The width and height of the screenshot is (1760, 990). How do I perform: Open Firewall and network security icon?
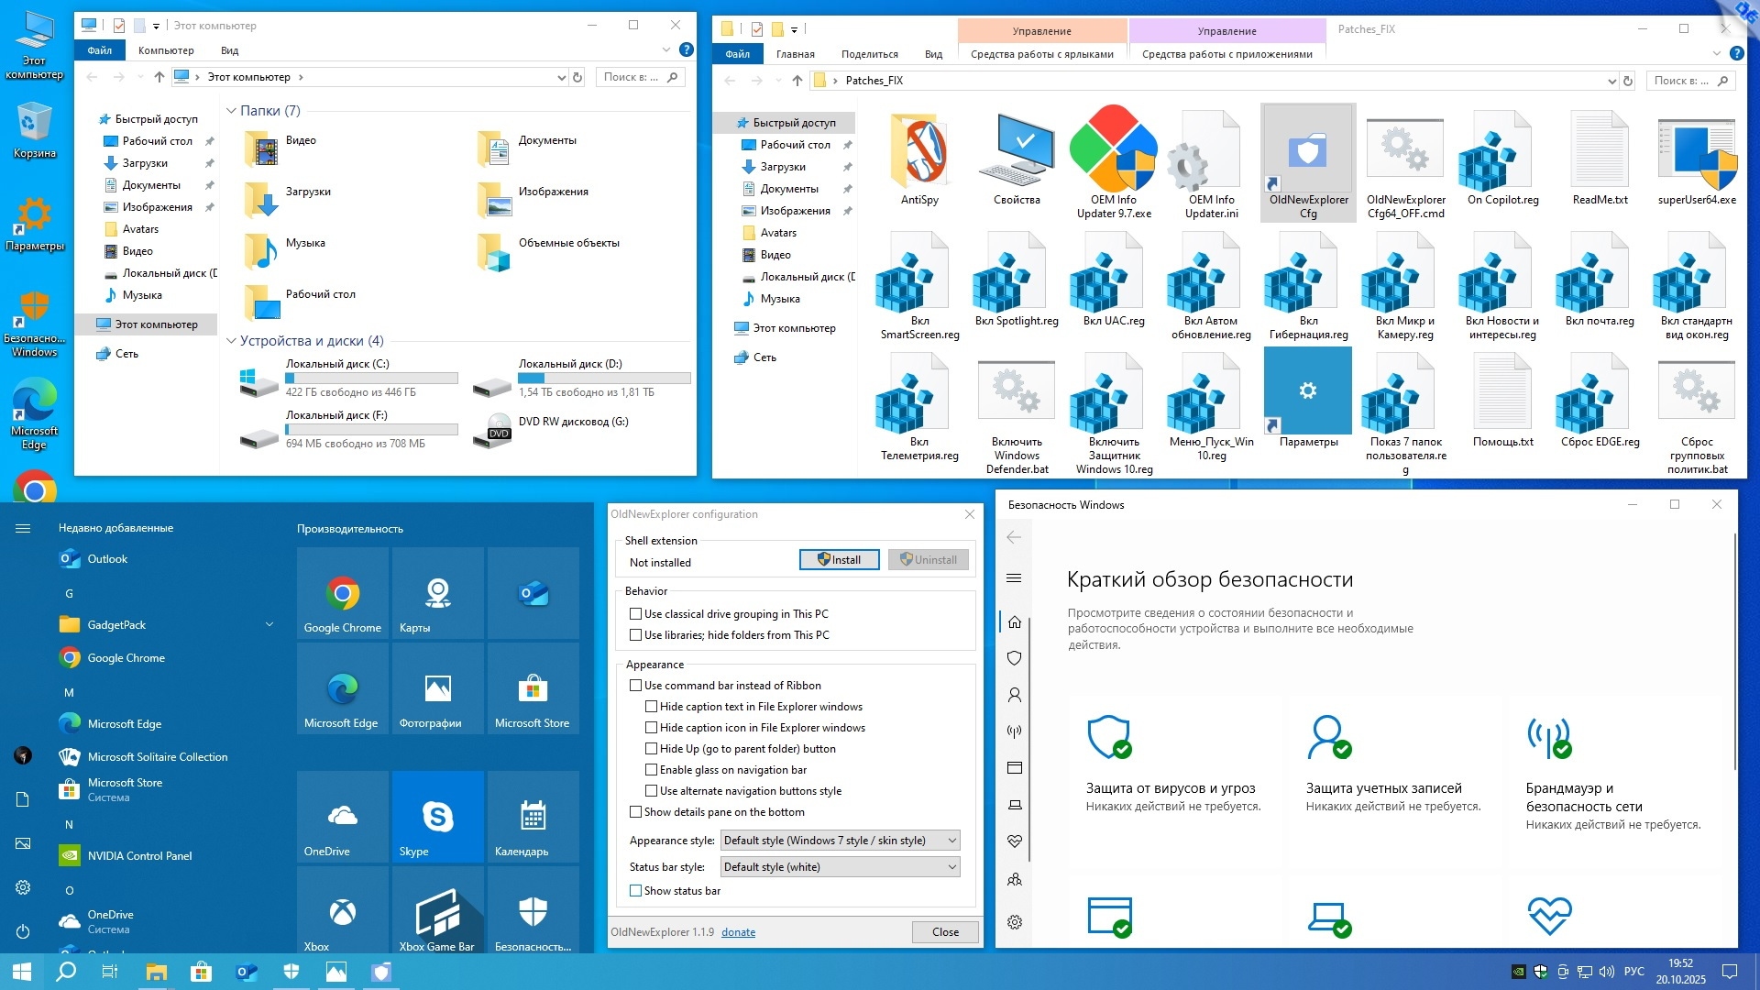coord(1549,737)
